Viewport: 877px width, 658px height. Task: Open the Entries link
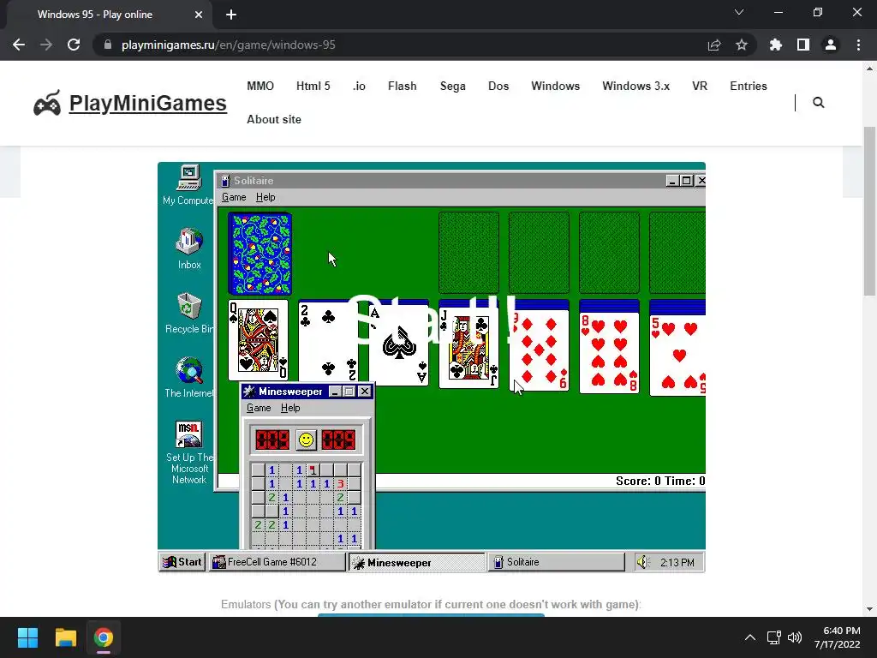click(x=749, y=87)
